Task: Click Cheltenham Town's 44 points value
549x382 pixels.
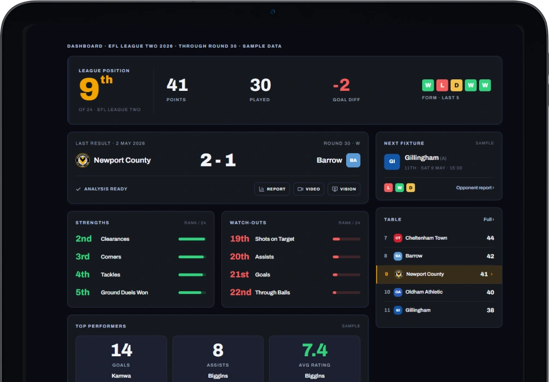Action: 490,238
